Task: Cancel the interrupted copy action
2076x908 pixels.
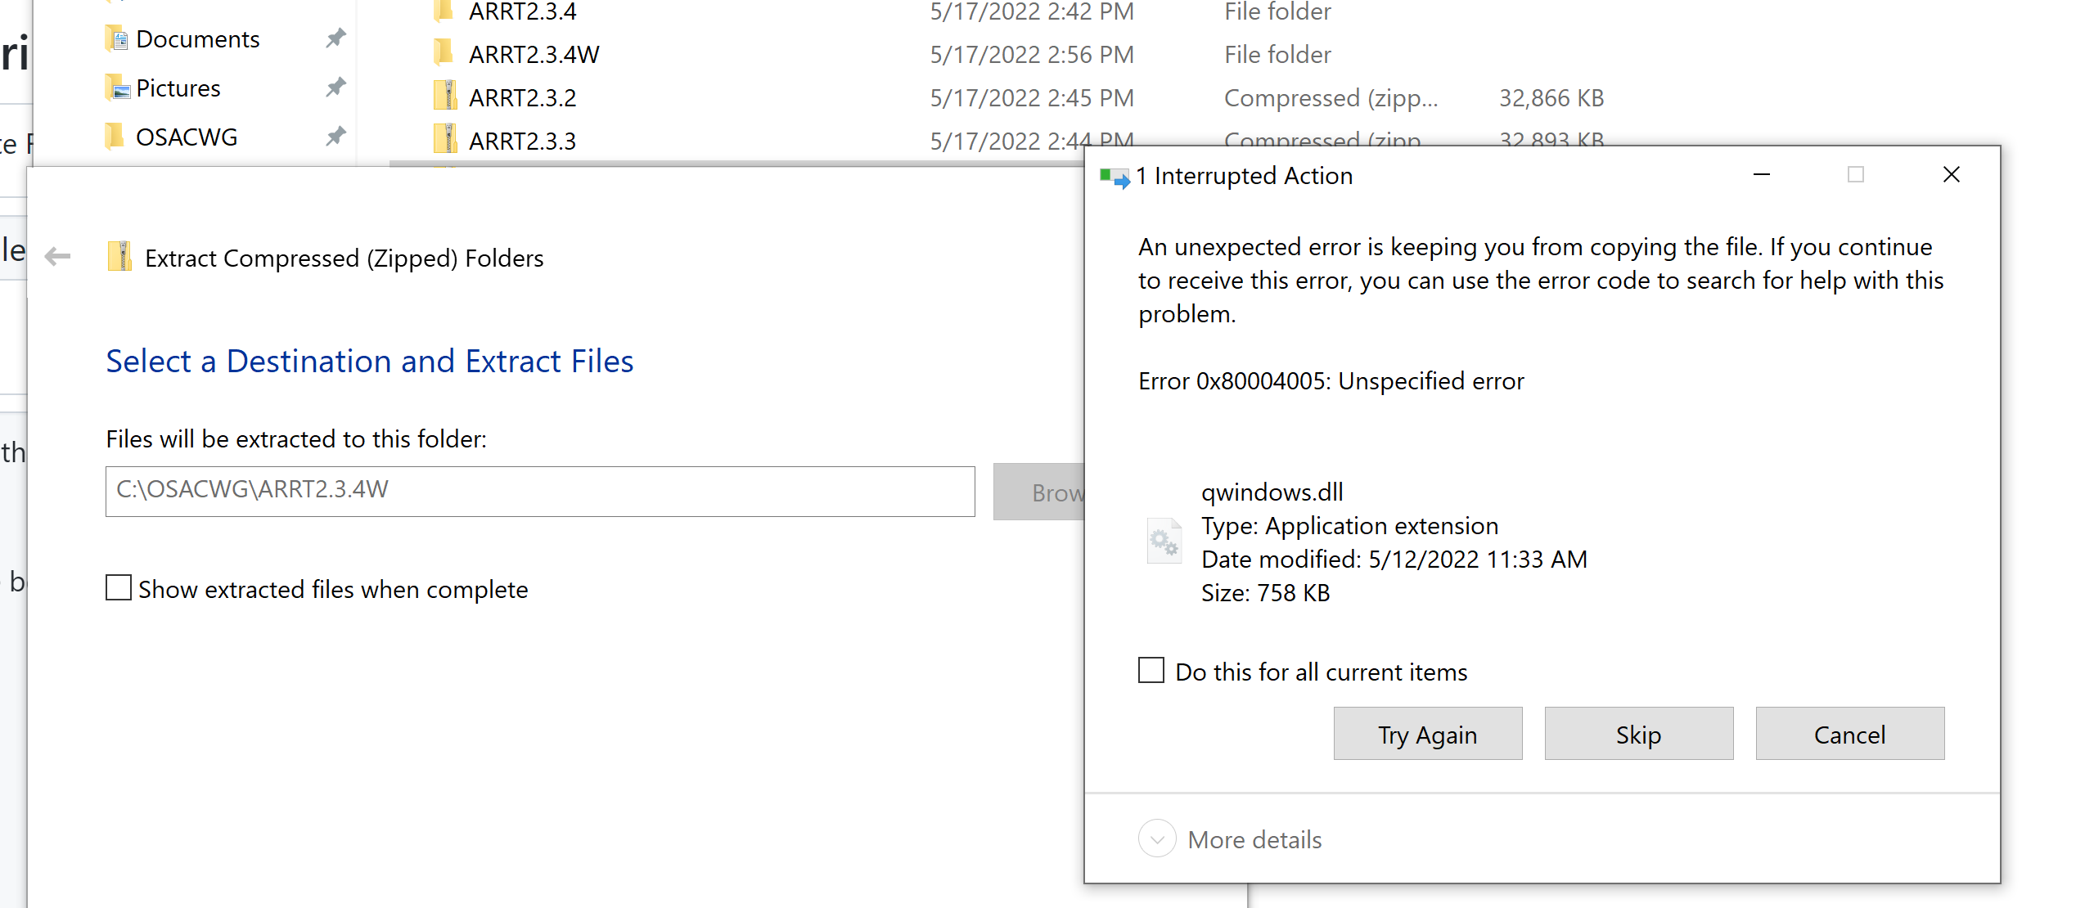Action: [1849, 734]
